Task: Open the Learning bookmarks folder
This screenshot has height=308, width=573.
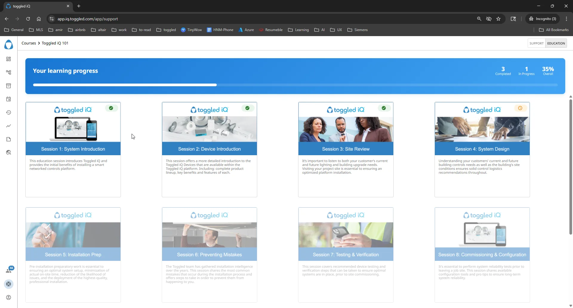Action: tap(298, 30)
